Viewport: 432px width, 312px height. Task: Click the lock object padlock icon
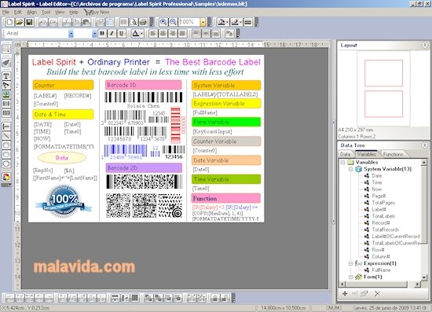pos(215,298)
